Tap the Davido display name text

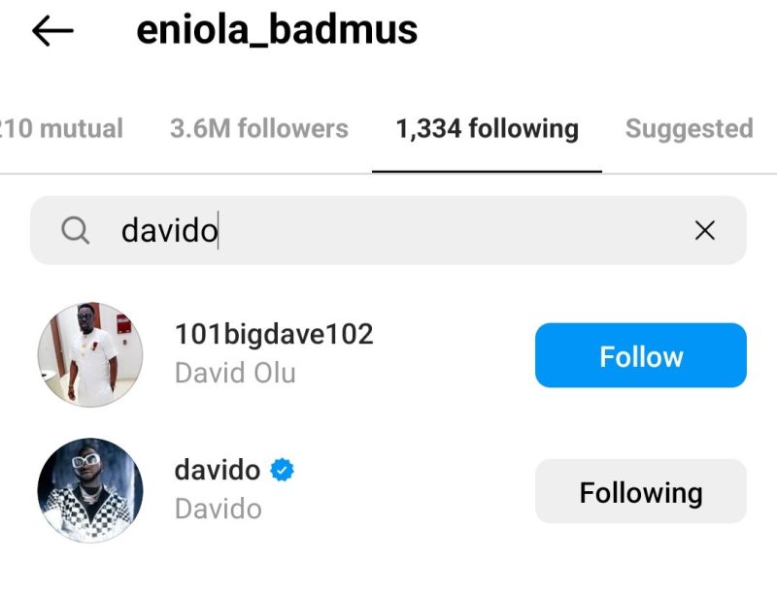(218, 509)
